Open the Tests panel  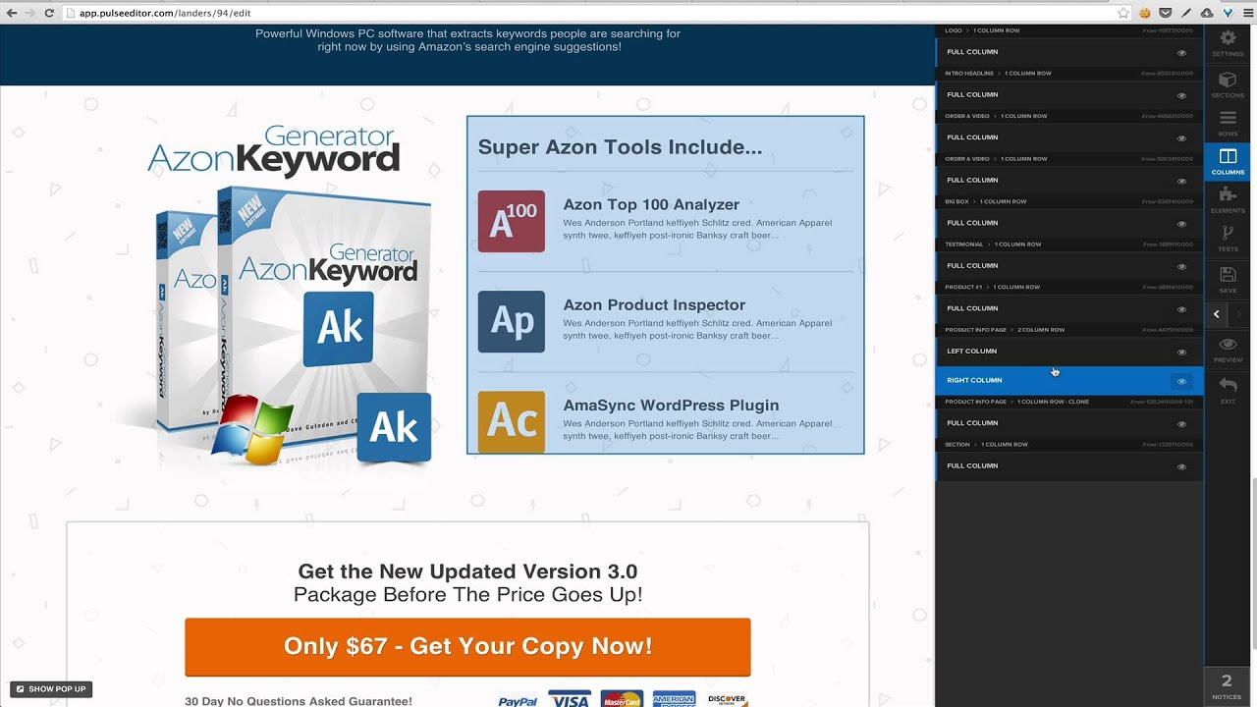point(1228,239)
